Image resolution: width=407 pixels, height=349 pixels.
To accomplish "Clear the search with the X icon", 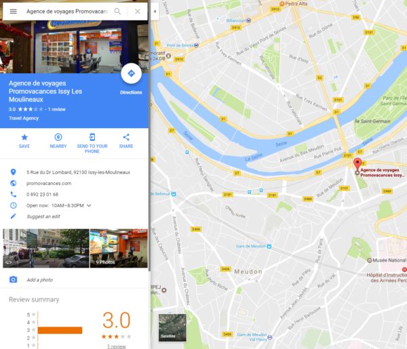I will (138, 12).
